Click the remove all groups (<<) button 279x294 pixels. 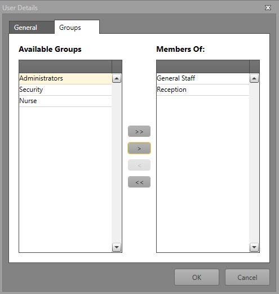pos(139,182)
